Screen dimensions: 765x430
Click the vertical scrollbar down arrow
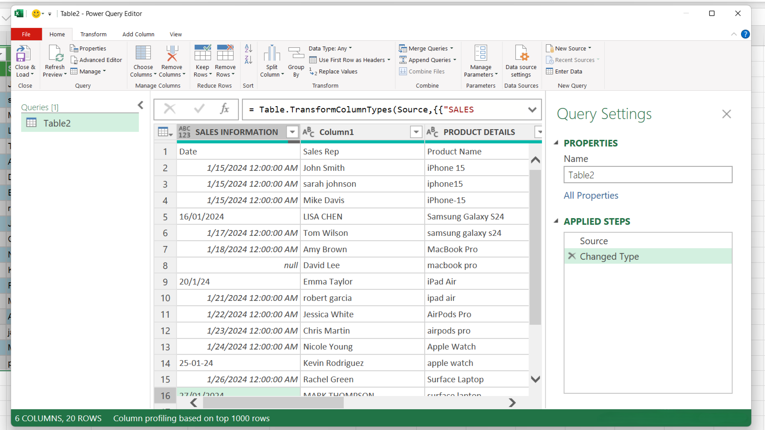535,379
